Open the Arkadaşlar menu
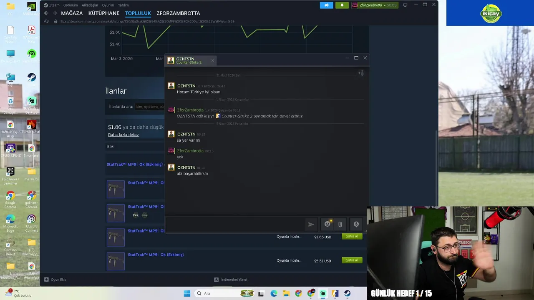Viewport: 534px width, 300px height. coord(90,5)
